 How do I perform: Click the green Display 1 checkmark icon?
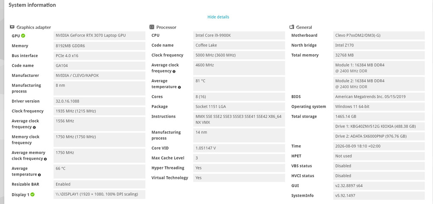coord(32,194)
